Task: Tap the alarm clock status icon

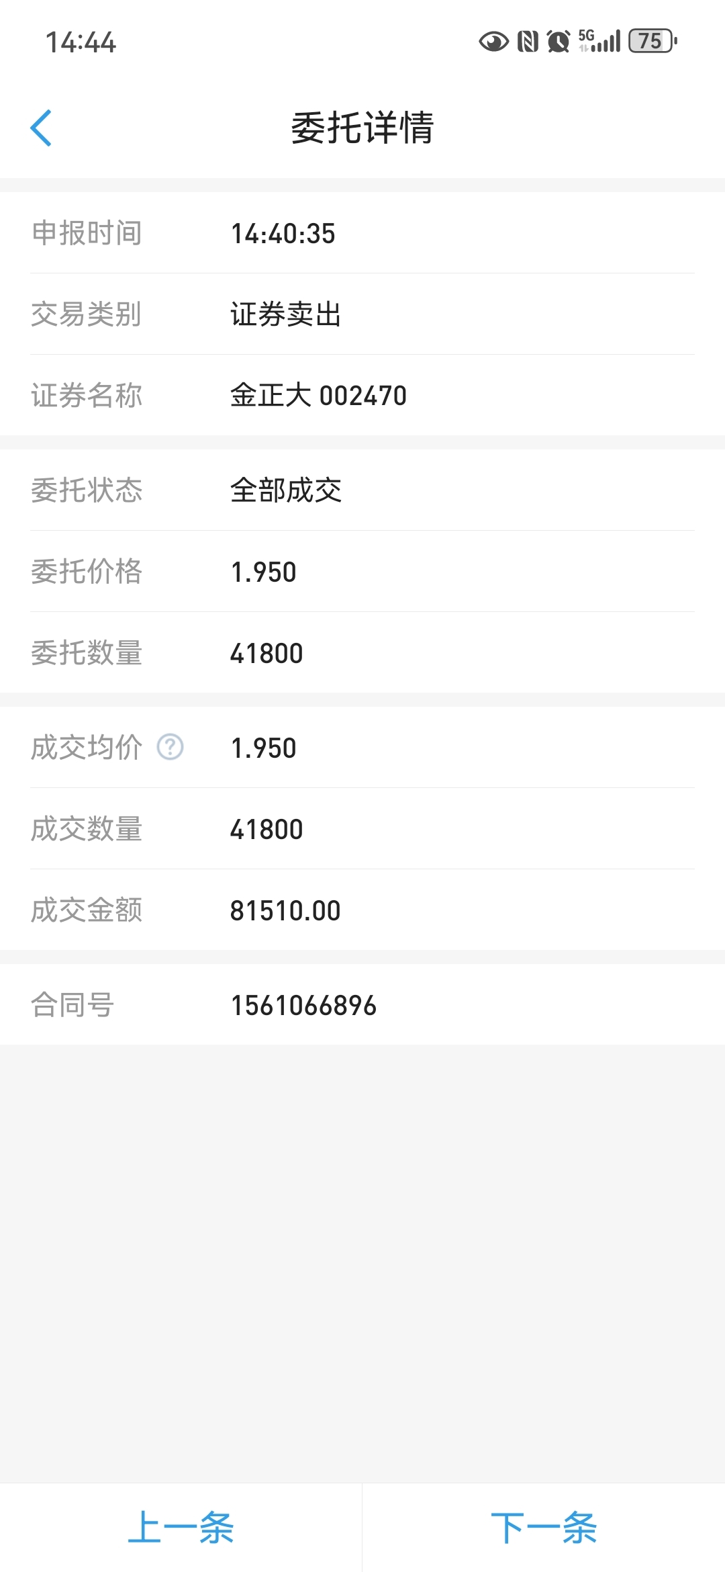Action: click(559, 42)
